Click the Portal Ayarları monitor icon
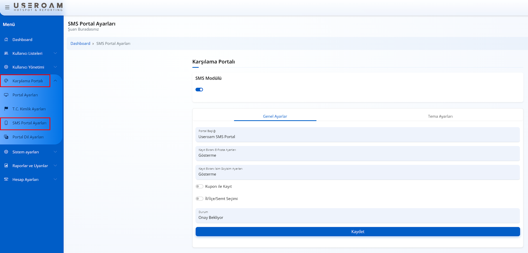 [x=6, y=95]
